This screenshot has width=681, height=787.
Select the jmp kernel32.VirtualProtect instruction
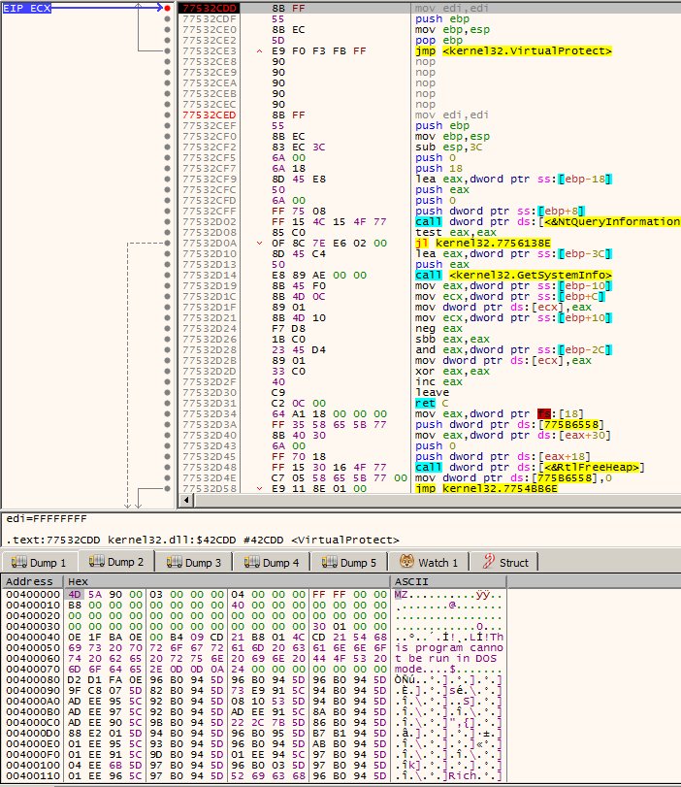pyautogui.click(x=513, y=50)
